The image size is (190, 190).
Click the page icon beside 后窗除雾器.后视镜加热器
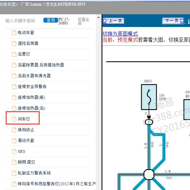point(14,65)
